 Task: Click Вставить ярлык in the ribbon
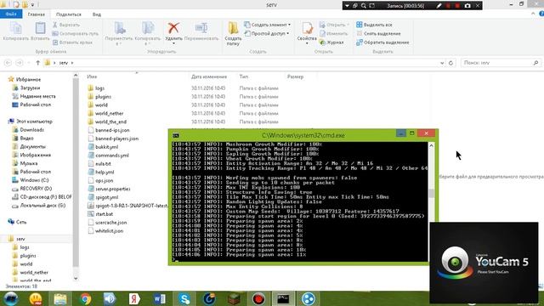[72, 42]
